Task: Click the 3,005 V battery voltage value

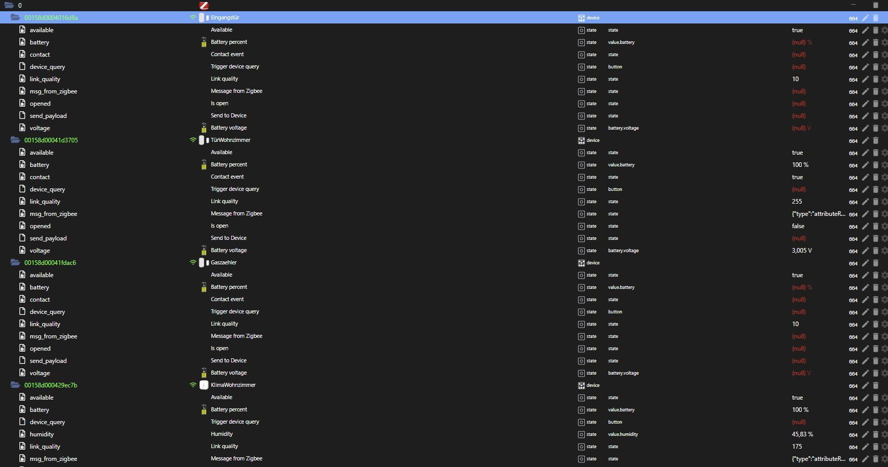Action: 802,251
